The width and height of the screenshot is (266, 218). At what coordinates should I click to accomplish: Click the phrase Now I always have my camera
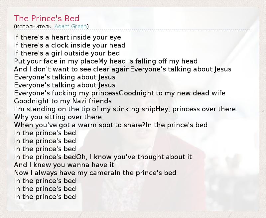point(64,173)
